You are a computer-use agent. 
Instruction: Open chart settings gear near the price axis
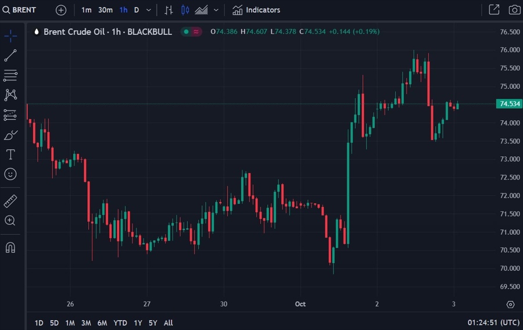[510, 304]
